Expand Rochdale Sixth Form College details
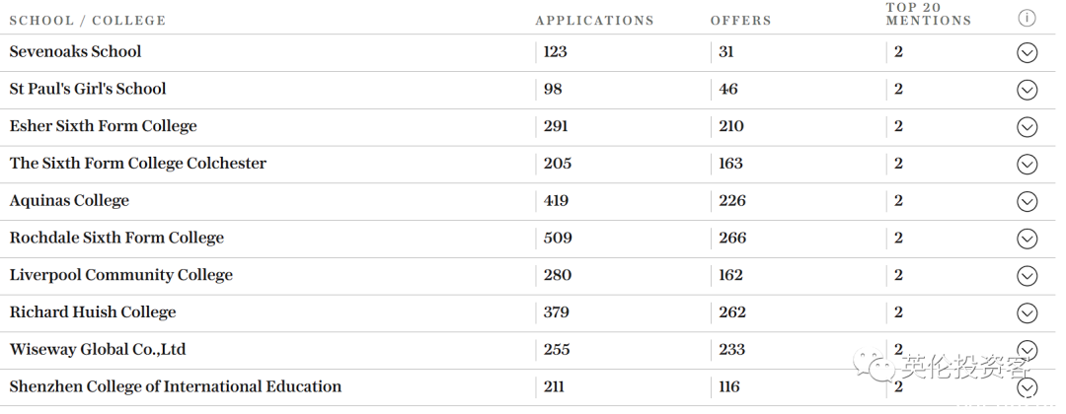Screen dimensions: 1066x414 click(x=1027, y=239)
